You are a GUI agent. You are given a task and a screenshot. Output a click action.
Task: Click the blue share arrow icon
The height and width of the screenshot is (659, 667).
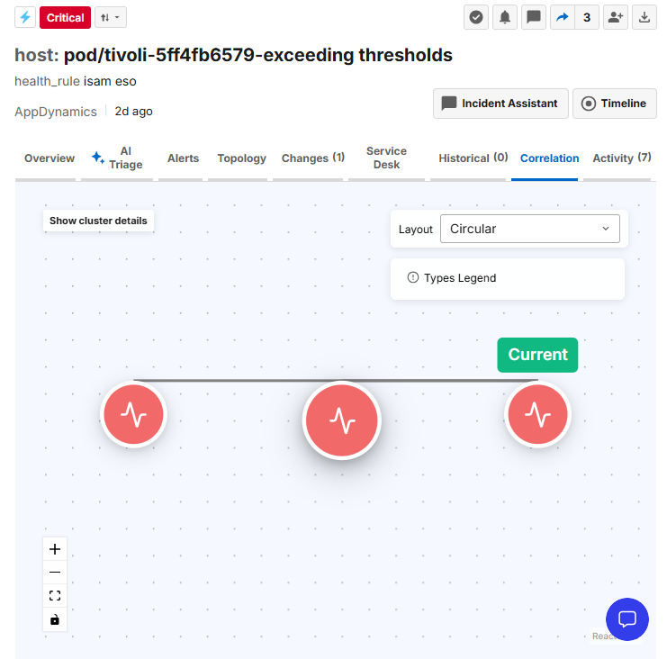pos(563,17)
